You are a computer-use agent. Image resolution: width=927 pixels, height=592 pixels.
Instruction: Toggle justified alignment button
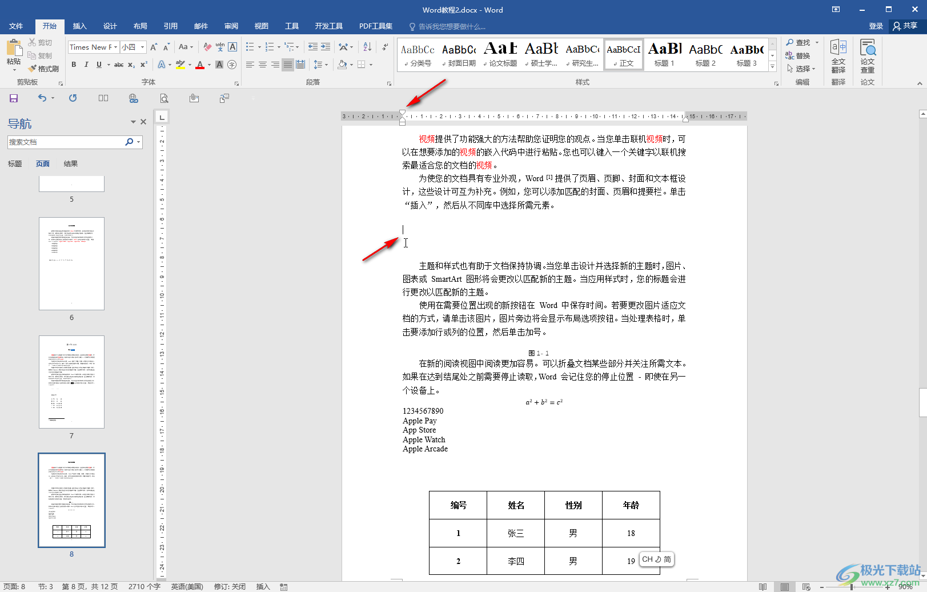click(x=288, y=65)
